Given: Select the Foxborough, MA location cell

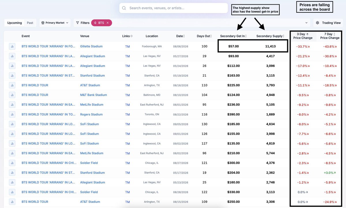Looking at the screenshot, I should click(152, 47).
